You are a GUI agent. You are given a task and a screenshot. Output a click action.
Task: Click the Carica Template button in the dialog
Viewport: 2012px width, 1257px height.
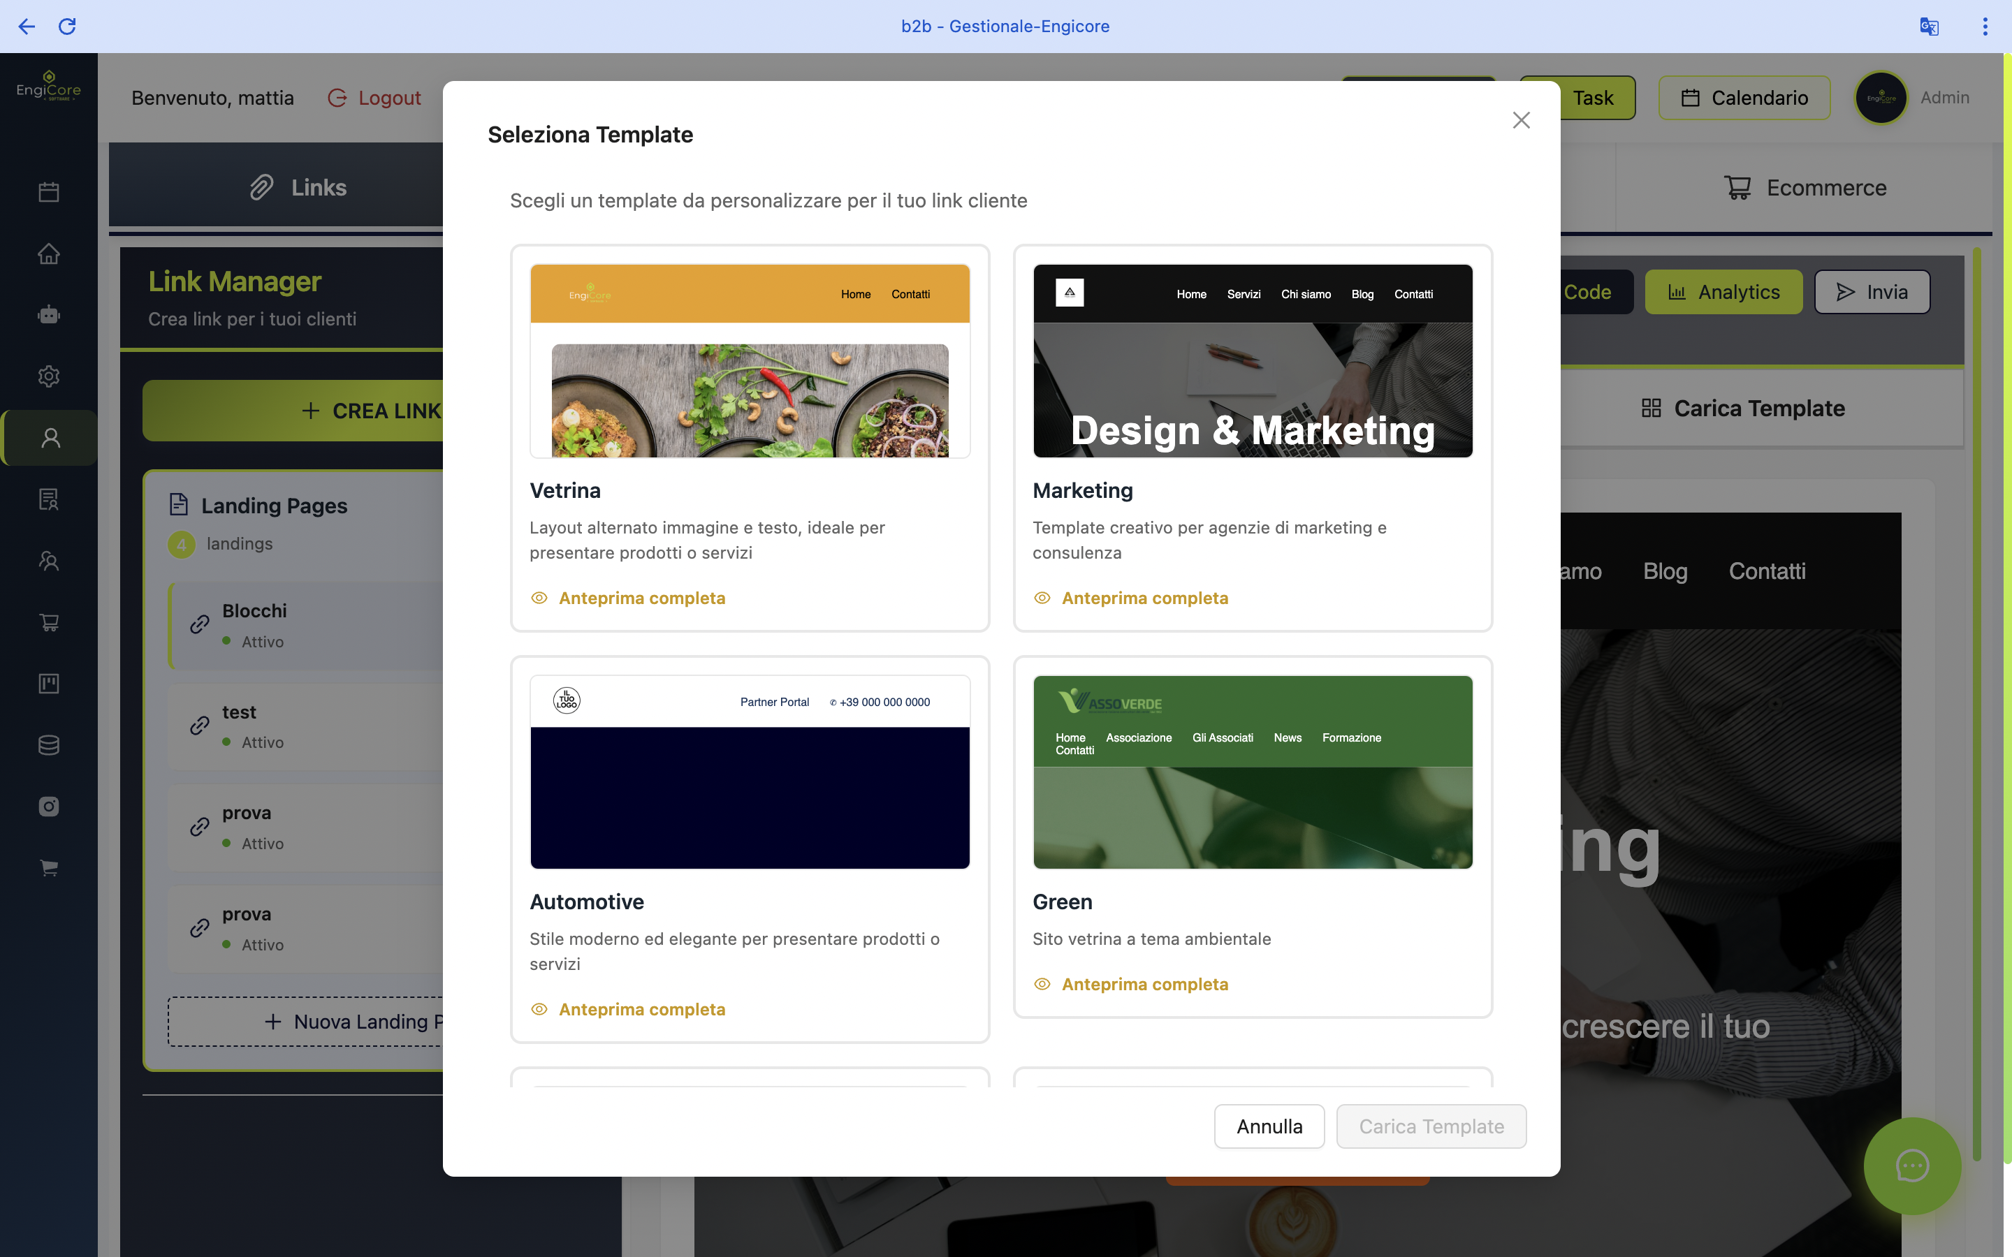coord(1431,1126)
